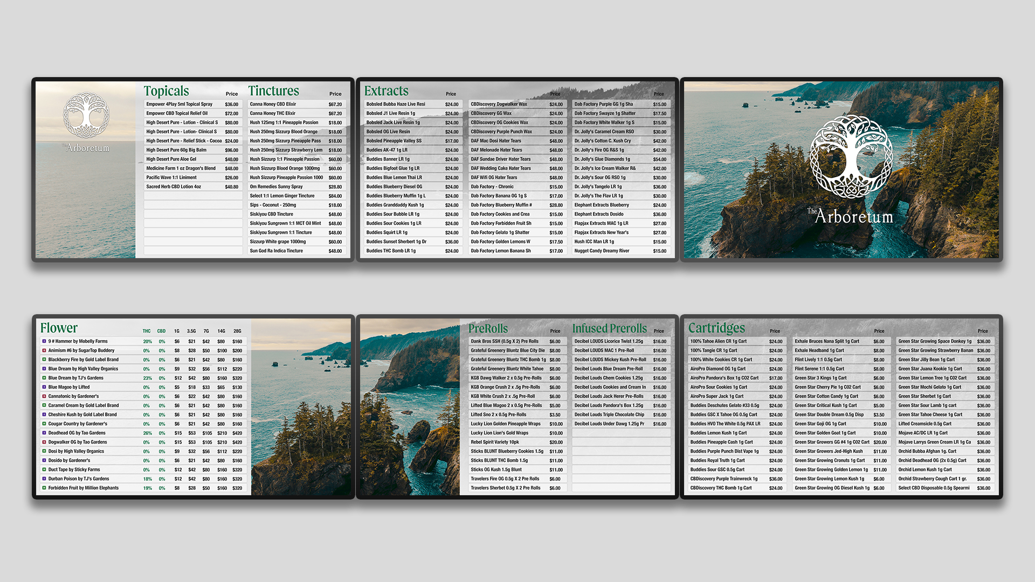Click the 28G column header
The image size is (1035, 582).
point(237,331)
